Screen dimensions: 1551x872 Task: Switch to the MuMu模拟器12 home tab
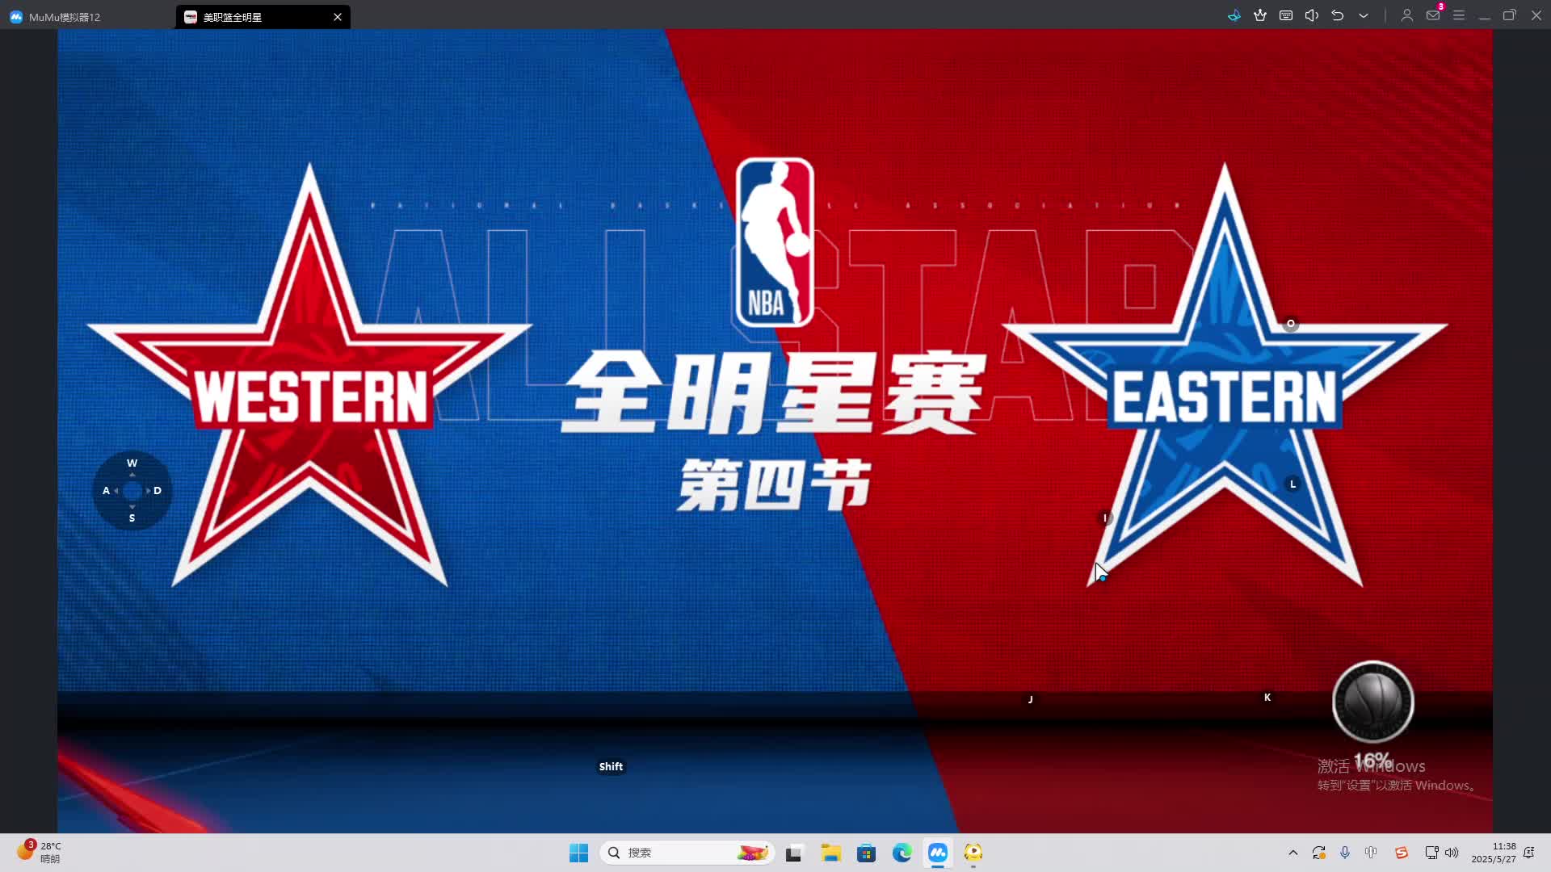(x=65, y=17)
